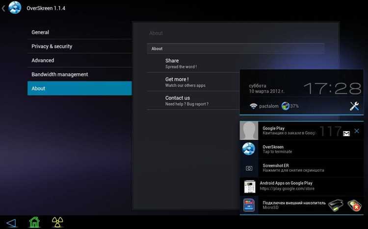The width and height of the screenshot is (368, 229).
Task: Open external storage connected MicroSD notification
Action: tap(302, 205)
